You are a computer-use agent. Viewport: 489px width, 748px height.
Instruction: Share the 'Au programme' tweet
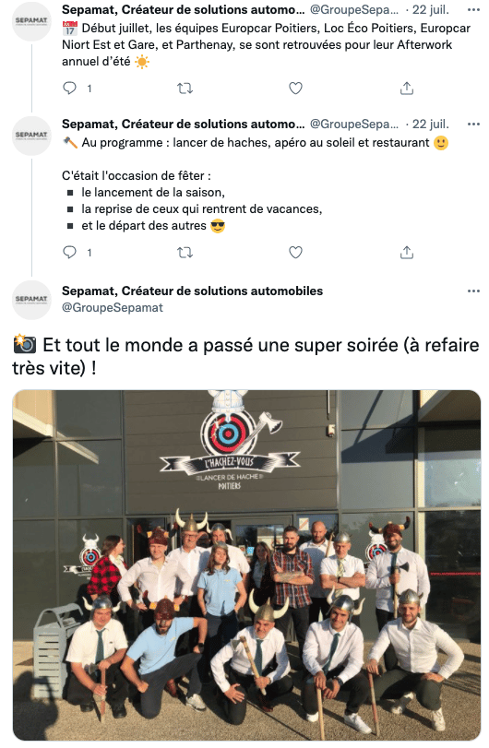coord(407,252)
